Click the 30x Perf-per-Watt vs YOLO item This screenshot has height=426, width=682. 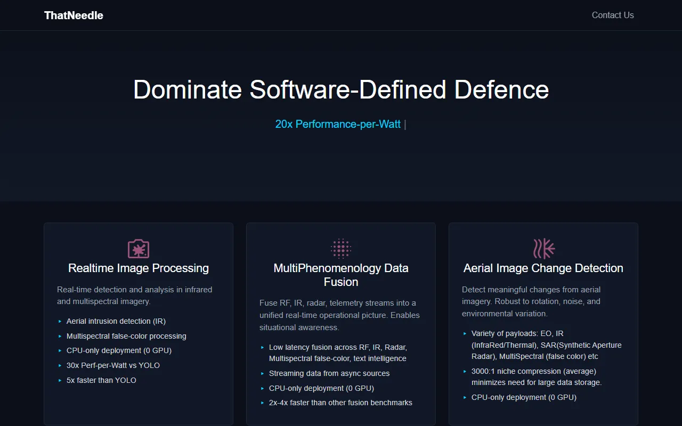pos(113,365)
